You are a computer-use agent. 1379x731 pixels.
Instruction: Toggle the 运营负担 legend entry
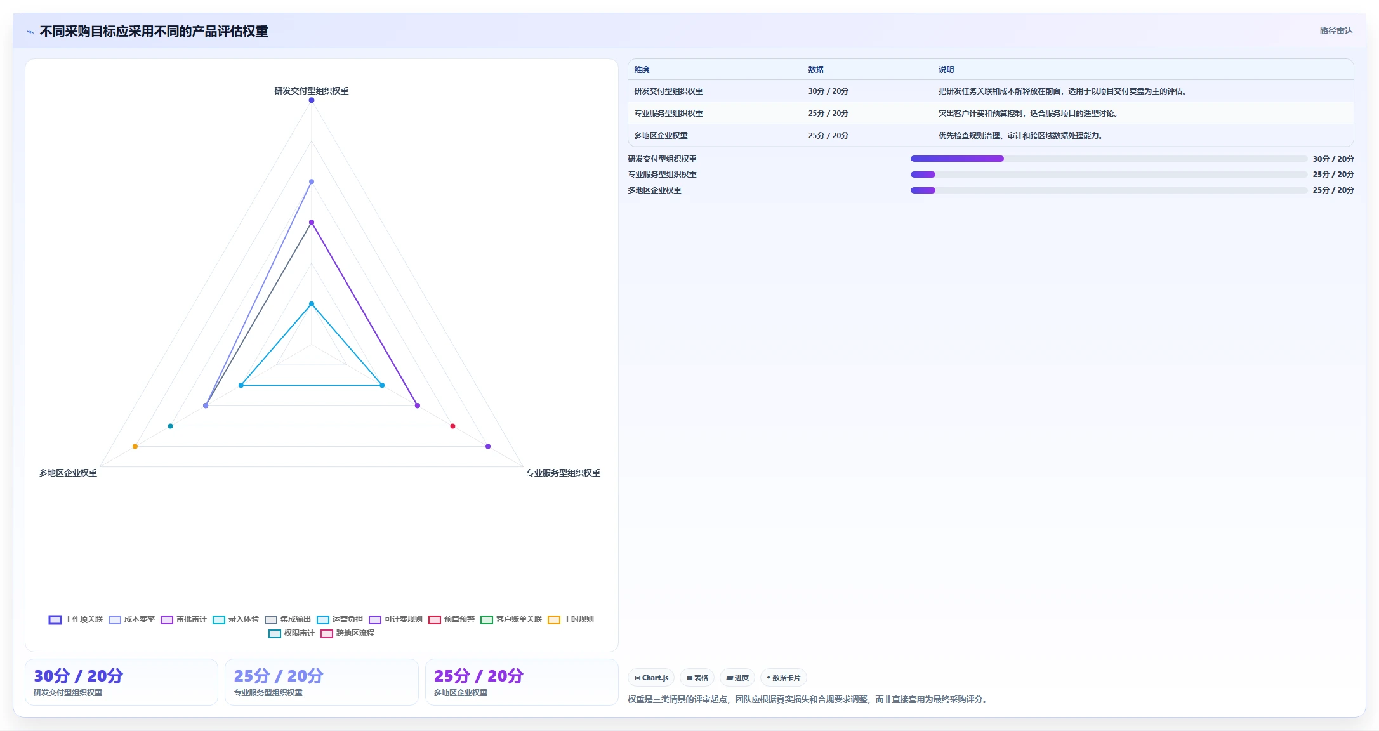tap(340, 619)
